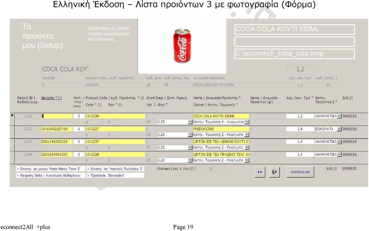Click the LIPTON ICE TEA ΛΕΜΟΝΙ name cell
Viewport: 369px width, 231px height.
click(x=221, y=141)
